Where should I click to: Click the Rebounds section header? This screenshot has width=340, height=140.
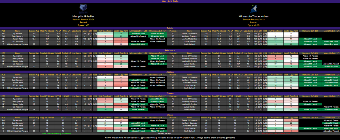click(x=170, y=50)
